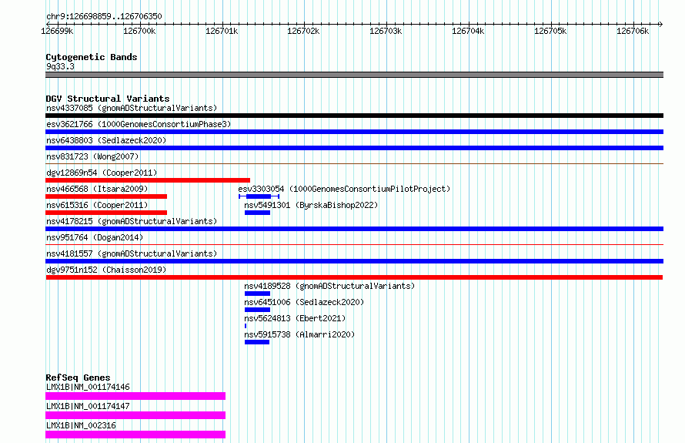Click the 126701k ruler mark
Screen dimensions: 685x443
(222, 31)
